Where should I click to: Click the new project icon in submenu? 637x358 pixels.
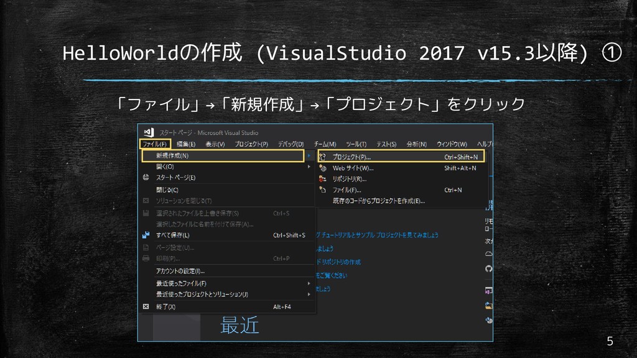[x=323, y=157]
